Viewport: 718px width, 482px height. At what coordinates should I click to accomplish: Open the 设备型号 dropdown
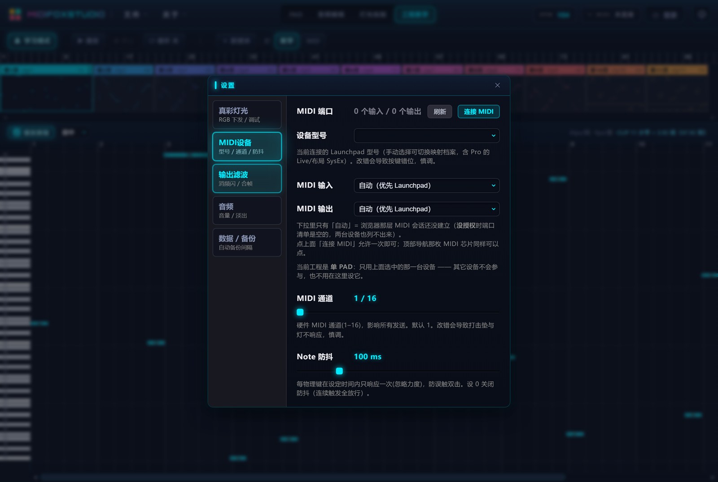(427, 135)
